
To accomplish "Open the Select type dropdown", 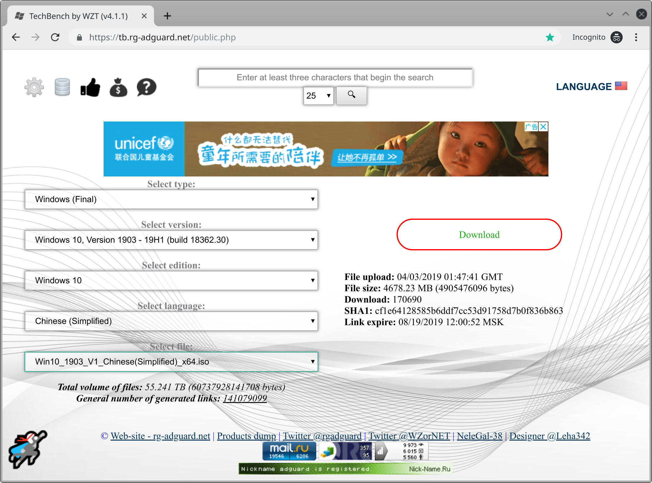I will pyautogui.click(x=171, y=199).
